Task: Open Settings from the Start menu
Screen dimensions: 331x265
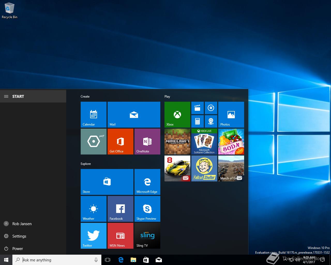Action: (x=33, y=236)
